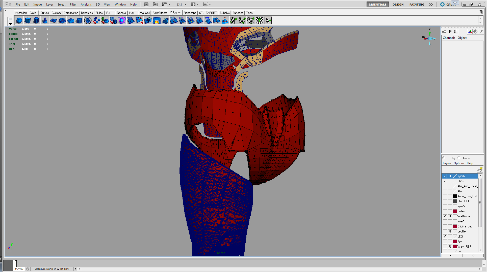This screenshot has height=272, width=487.
Task: Open the shelf menu down arrow
Action: point(10,24)
